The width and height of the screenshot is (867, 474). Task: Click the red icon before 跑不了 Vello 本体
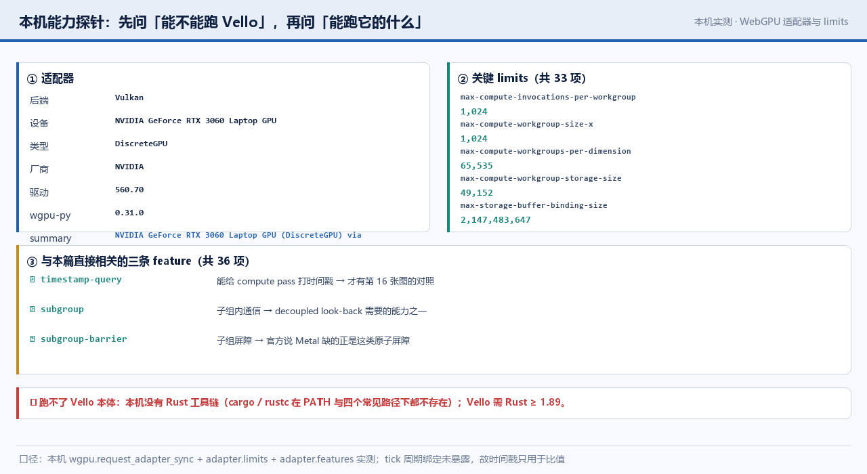click(x=33, y=403)
